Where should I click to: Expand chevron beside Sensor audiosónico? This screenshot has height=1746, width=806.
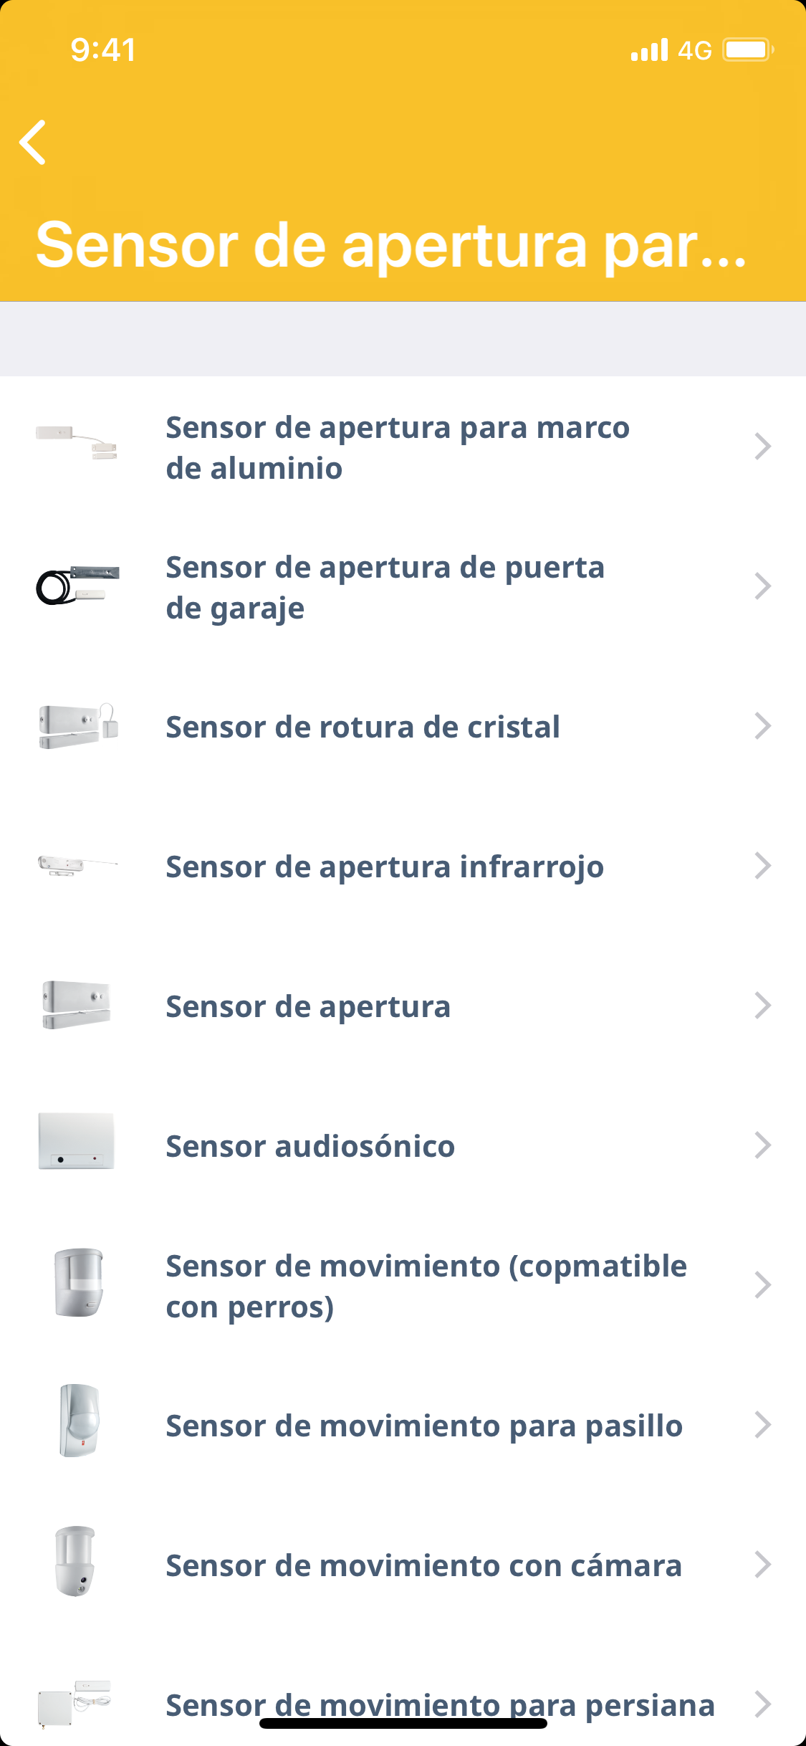(762, 1145)
